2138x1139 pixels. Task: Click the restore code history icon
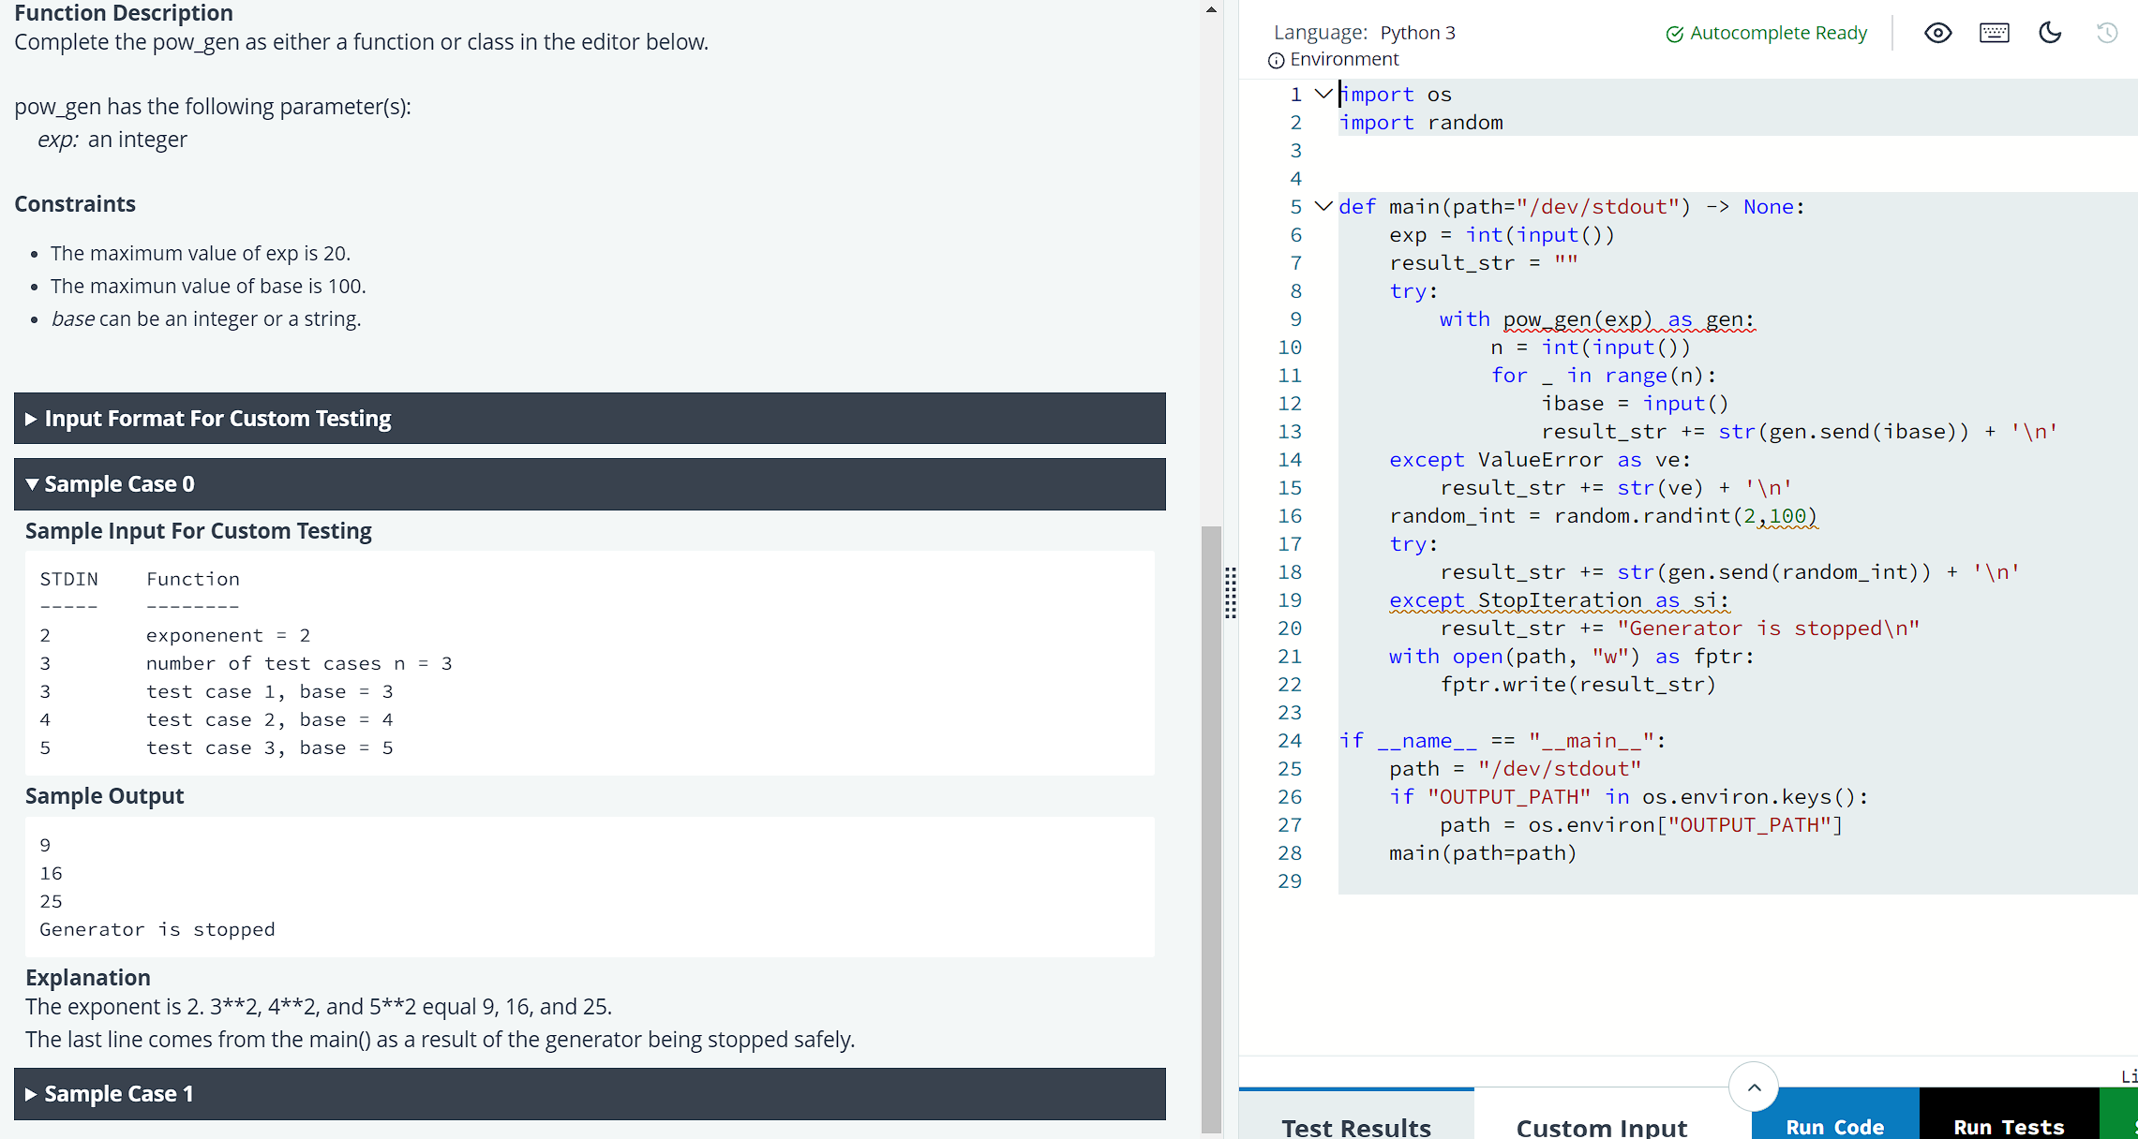tap(2107, 32)
